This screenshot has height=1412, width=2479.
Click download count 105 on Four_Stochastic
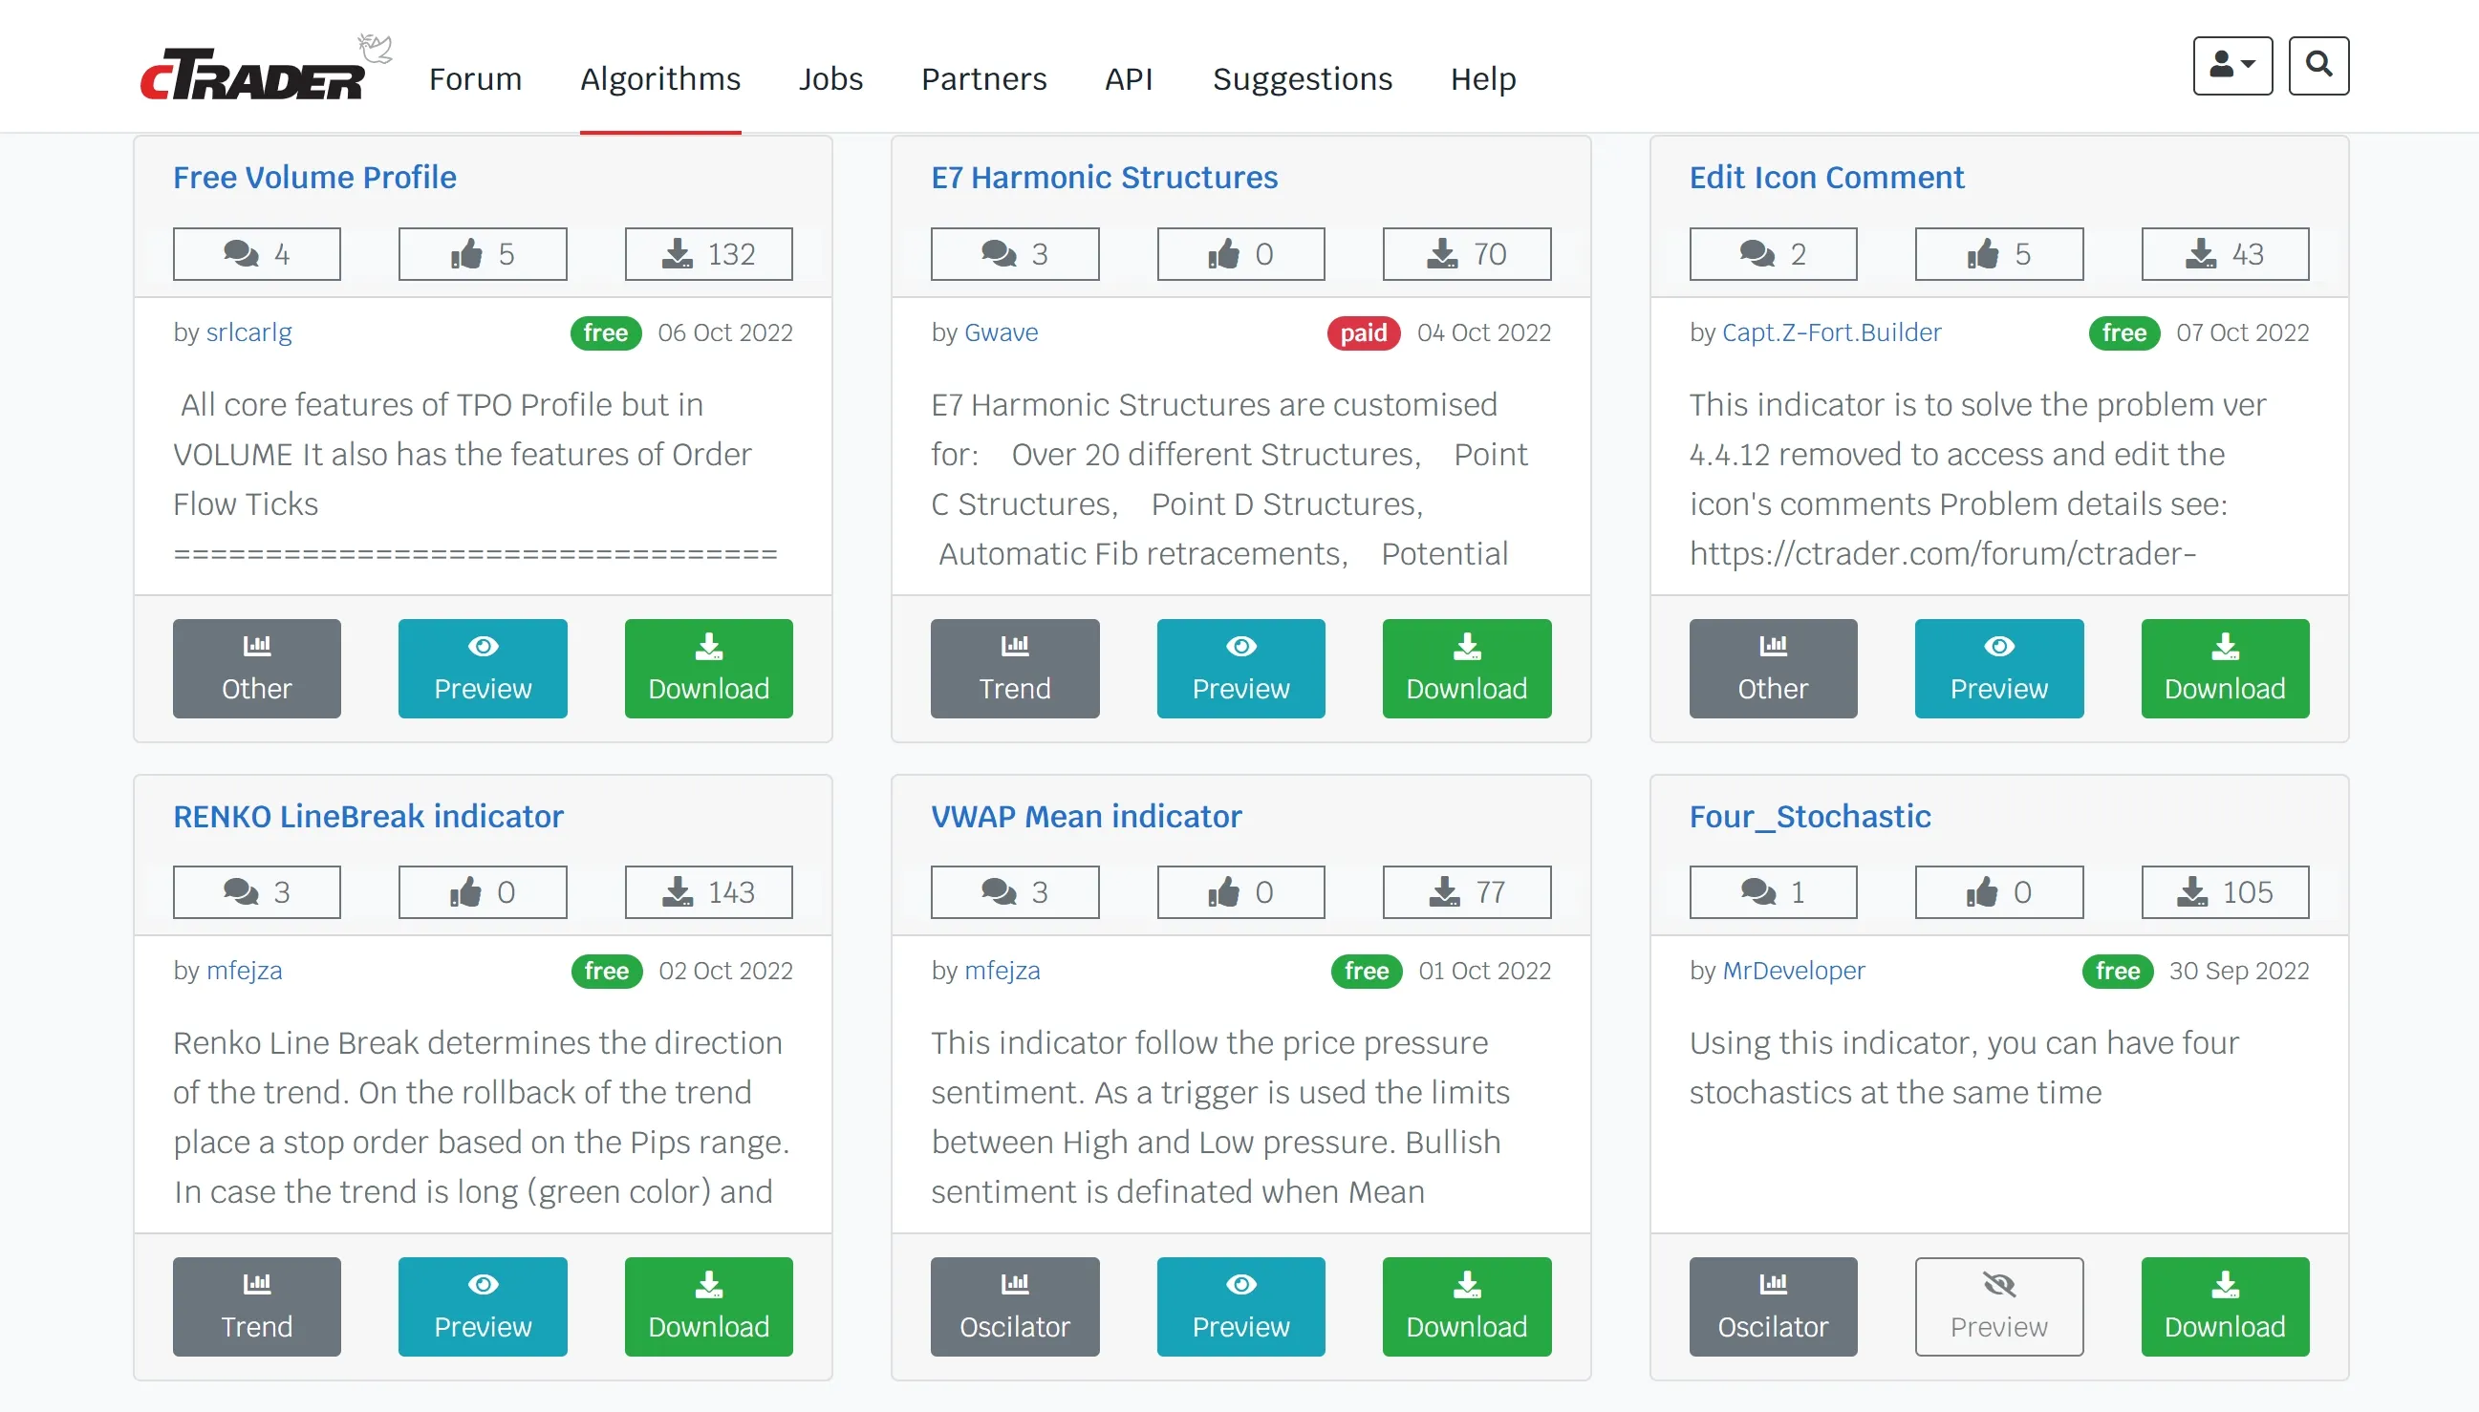click(x=2225, y=892)
